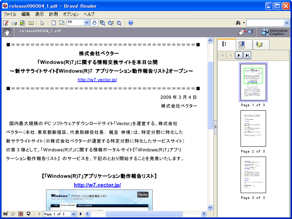The height and width of the screenshot is (219, 292).
Task: Expand the search field dropdown
Action: [287, 23]
